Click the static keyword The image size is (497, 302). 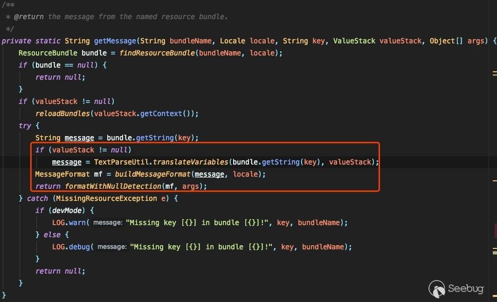point(48,41)
